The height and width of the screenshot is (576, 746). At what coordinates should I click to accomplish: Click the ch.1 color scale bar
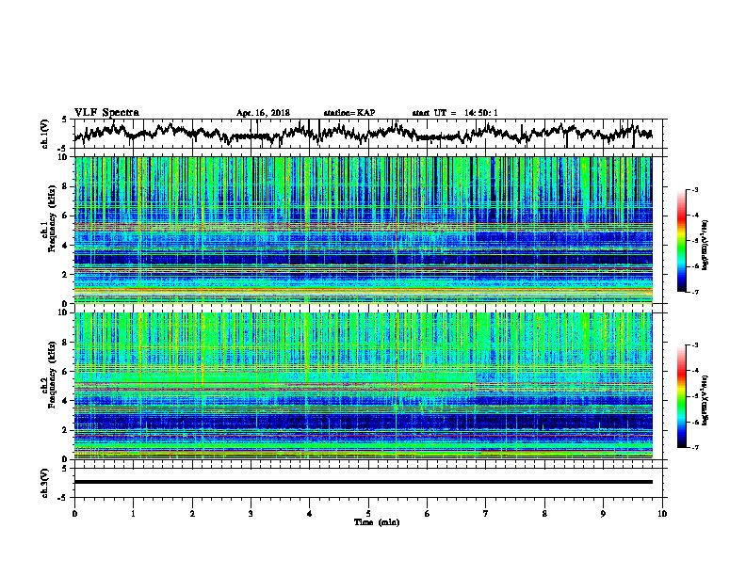[x=681, y=241]
